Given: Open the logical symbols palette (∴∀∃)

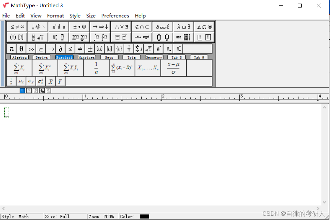Looking at the screenshot, I should click(121, 27).
